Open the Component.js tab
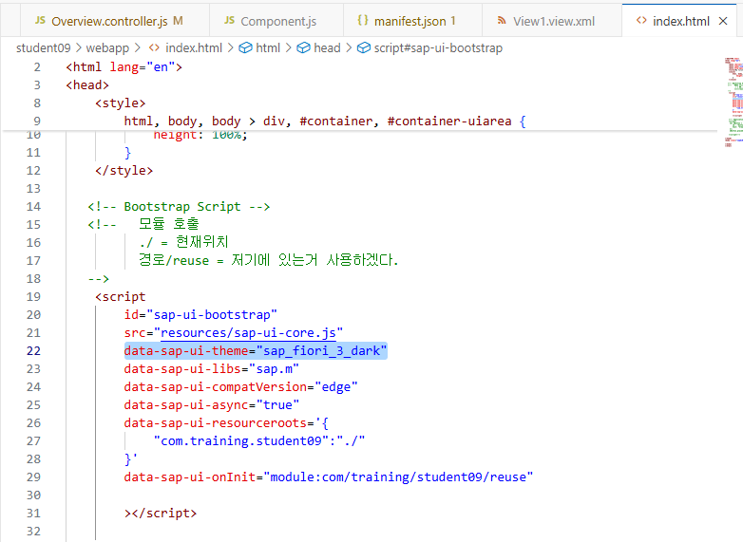 (276, 21)
